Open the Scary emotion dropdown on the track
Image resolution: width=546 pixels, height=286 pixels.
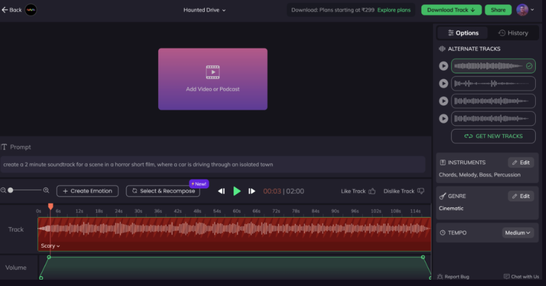[50, 246]
